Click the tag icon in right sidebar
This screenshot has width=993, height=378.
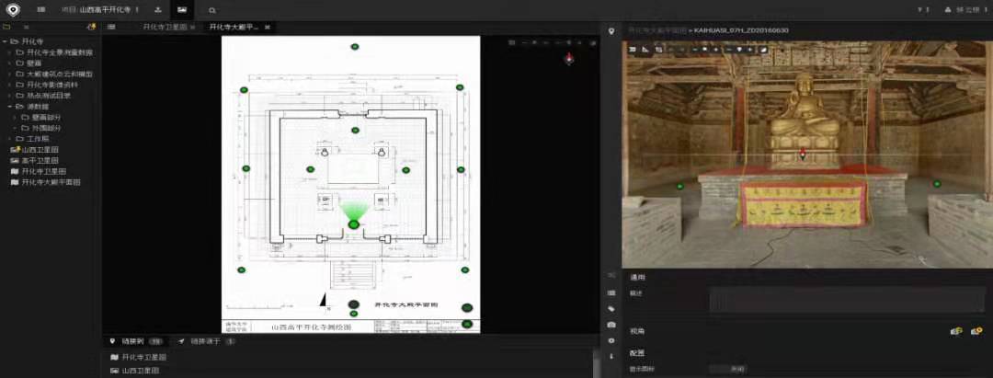pyautogui.click(x=611, y=308)
